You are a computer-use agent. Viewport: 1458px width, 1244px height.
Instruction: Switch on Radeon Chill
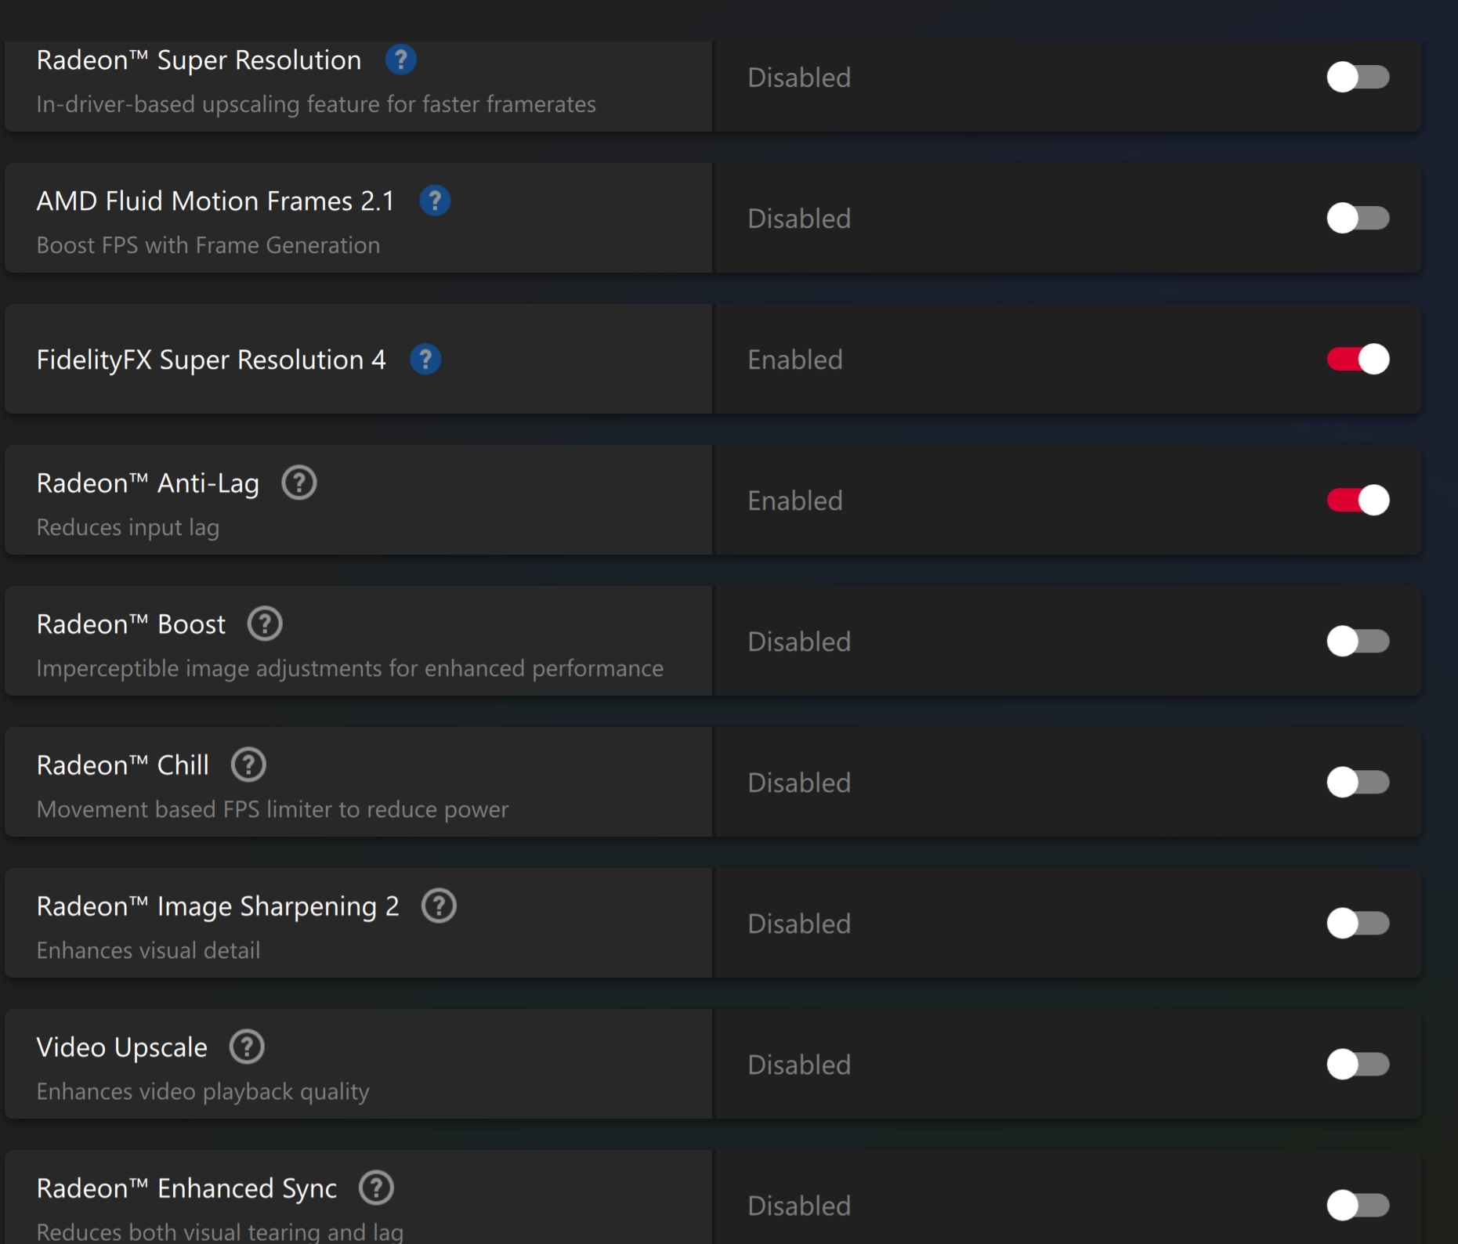click(1358, 783)
